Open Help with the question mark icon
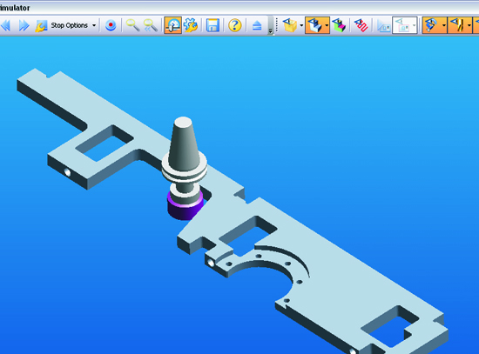 pos(235,25)
